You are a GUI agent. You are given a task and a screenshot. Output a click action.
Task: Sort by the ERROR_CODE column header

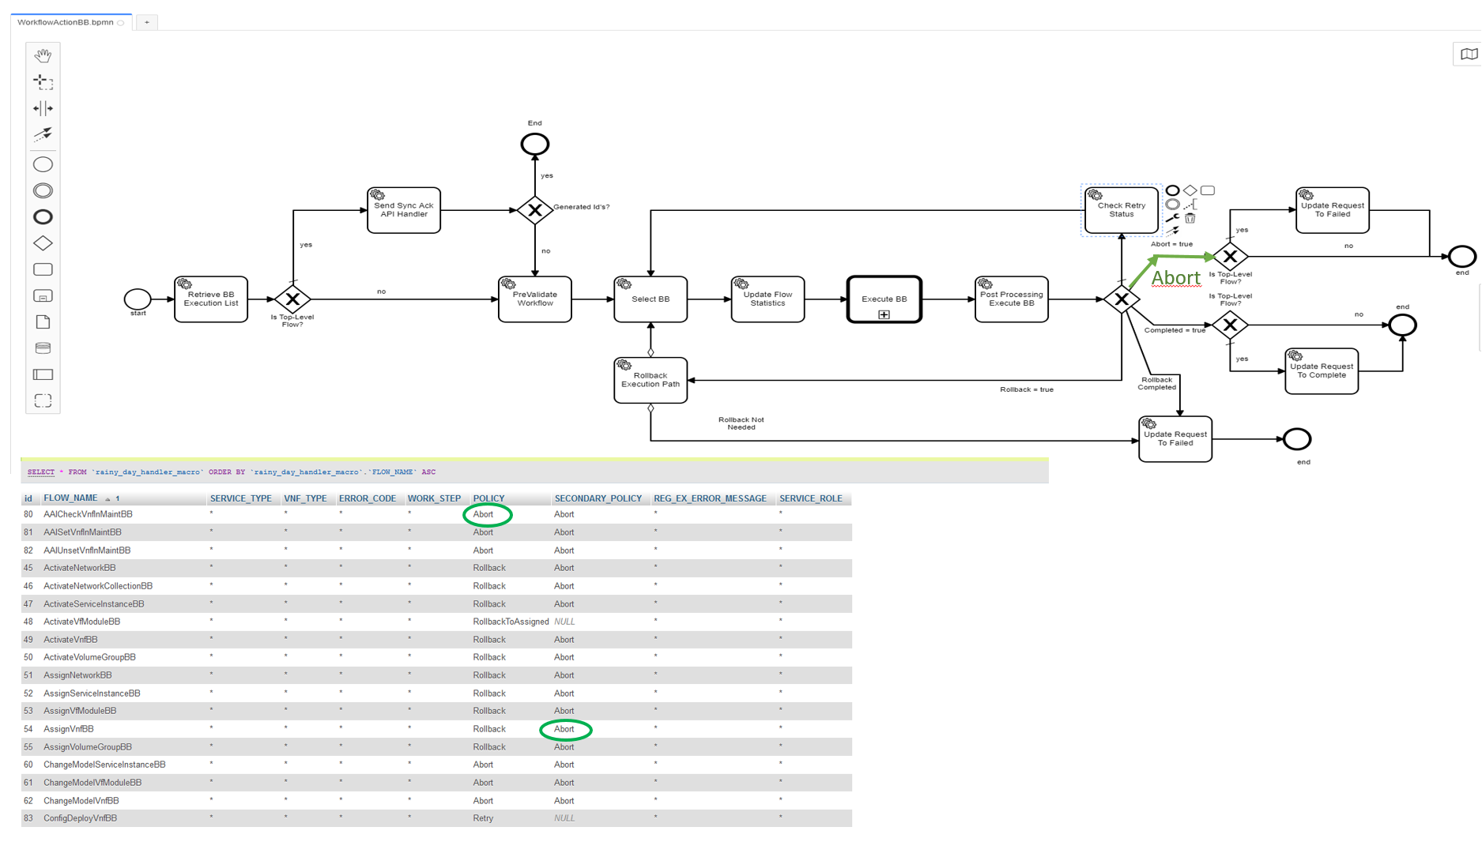click(x=368, y=498)
